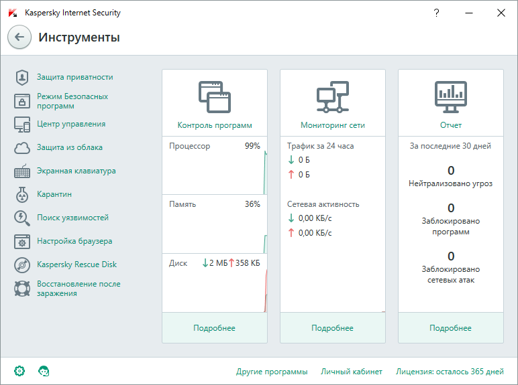Click the Процессор 99% usage graph
Image resolution: width=518 pixels, height=385 pixels.
coord(215,165)
